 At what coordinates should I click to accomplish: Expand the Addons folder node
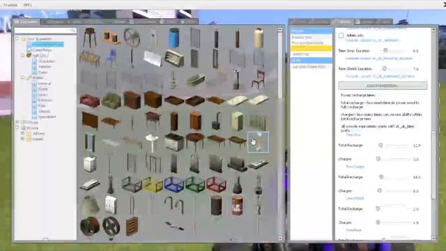pyautogui.click(x=23, y=133)
